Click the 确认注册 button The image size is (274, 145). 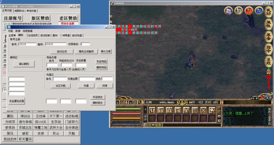[x=106, y=51]
